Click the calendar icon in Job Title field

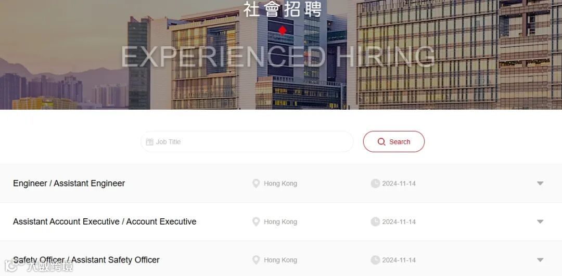pyautogui.click(x=149, y=142)
